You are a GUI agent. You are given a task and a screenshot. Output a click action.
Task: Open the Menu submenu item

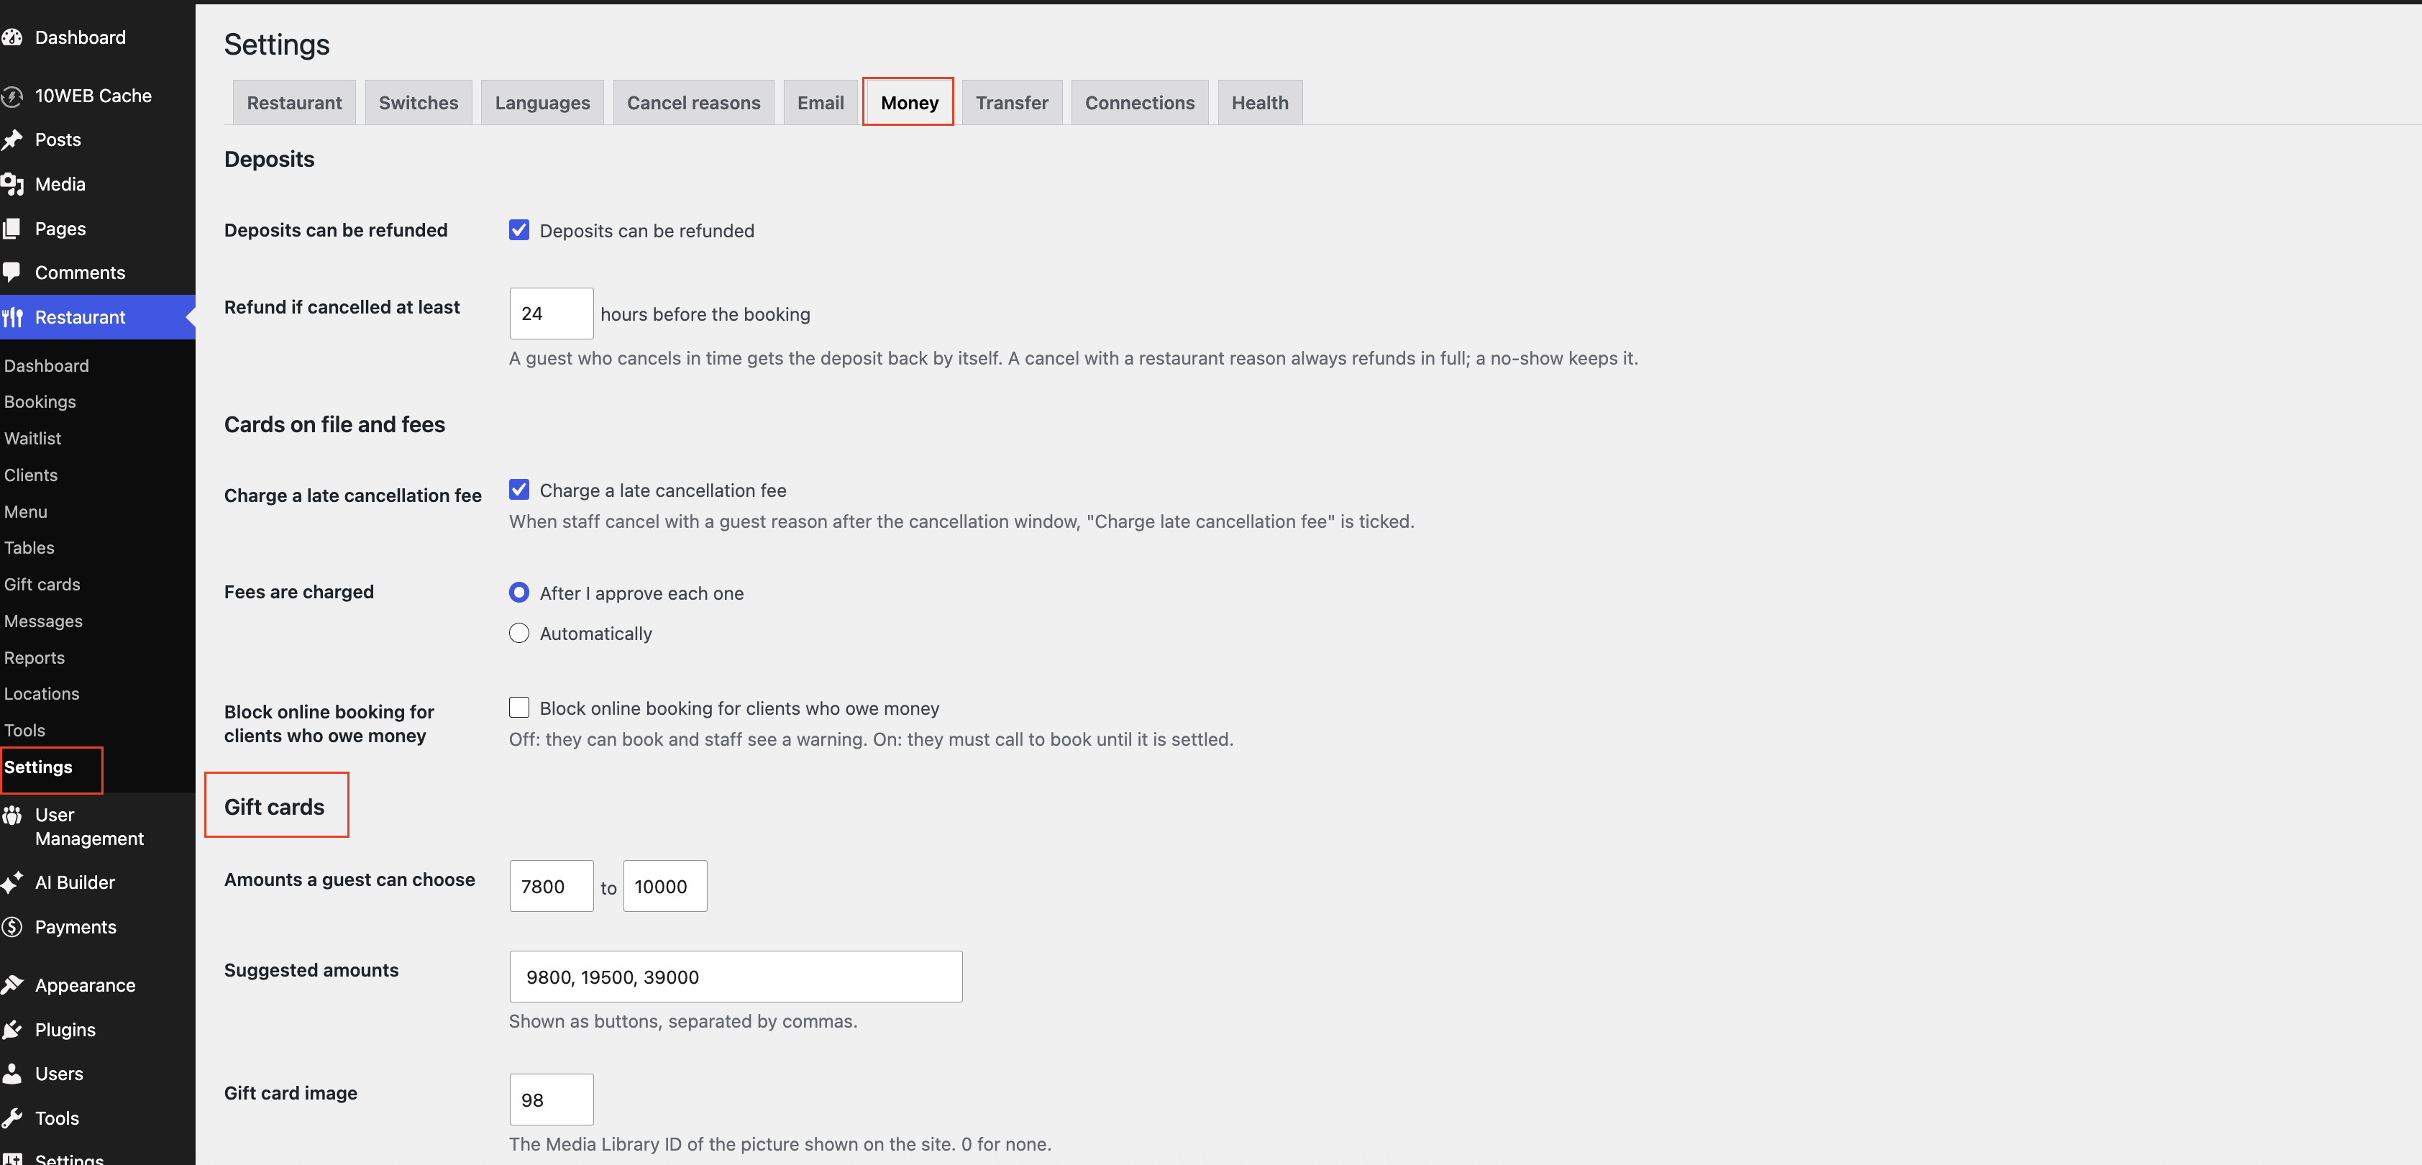click(x=25, y=511)
